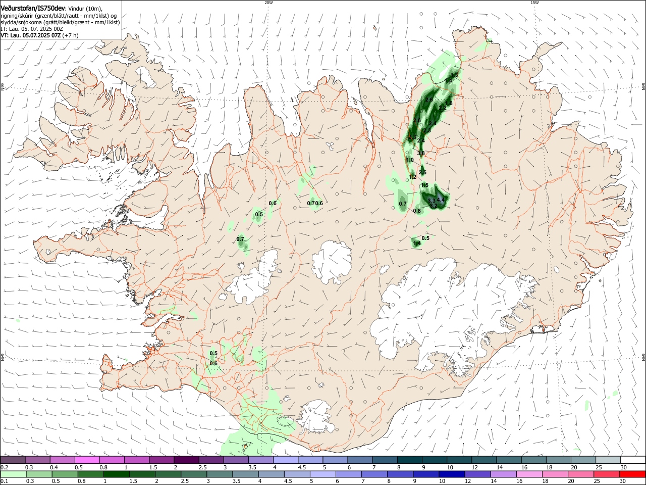Select the pure red swatch labeled 30 in the bottom legend row
Viewport: 646px width, 485px height.
click(633, 474)
